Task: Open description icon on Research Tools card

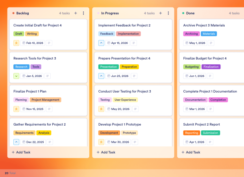Action: coord(48,76)
